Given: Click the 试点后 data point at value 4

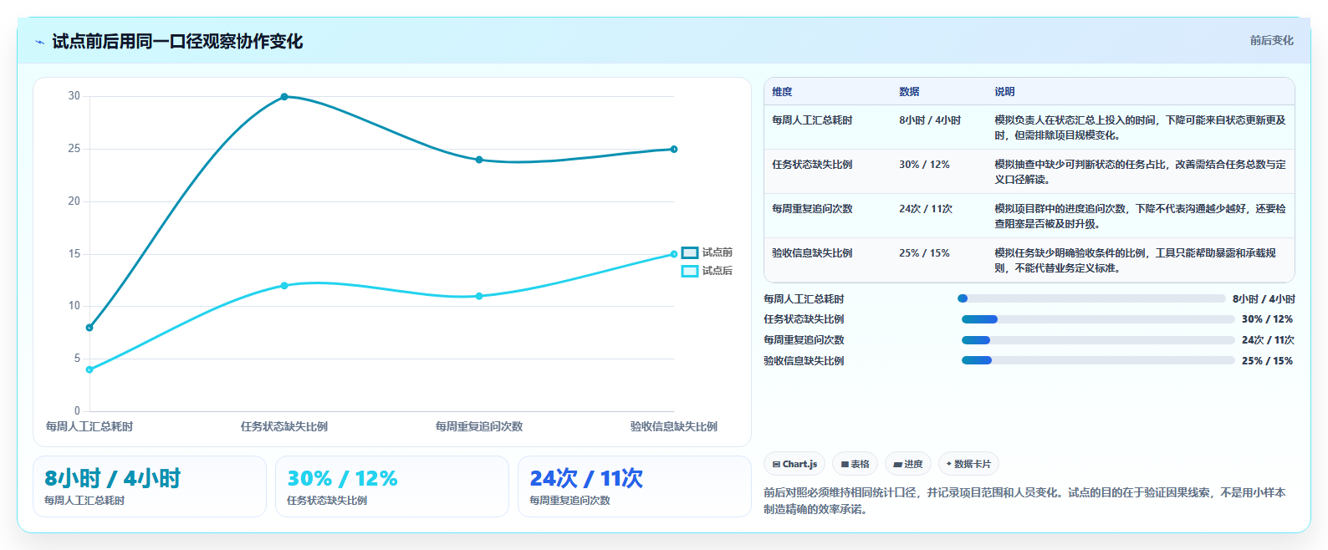Looking at the screenshot, I should pyautogui.click(x=89, y=369).
